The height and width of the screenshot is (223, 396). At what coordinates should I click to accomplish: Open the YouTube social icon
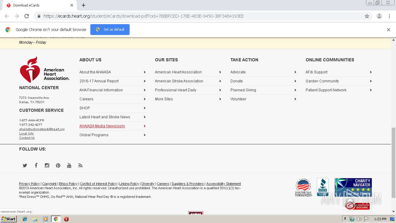click(69, 165)
